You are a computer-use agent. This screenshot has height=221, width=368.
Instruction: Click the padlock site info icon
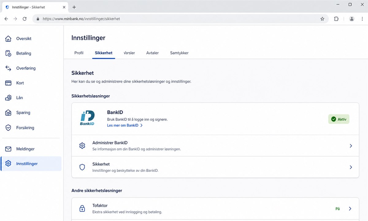pyautogui.click(x=38, y=19)
